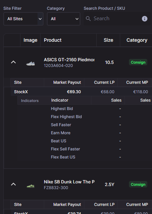Click Current MP value €118.00

pos(141,92)
